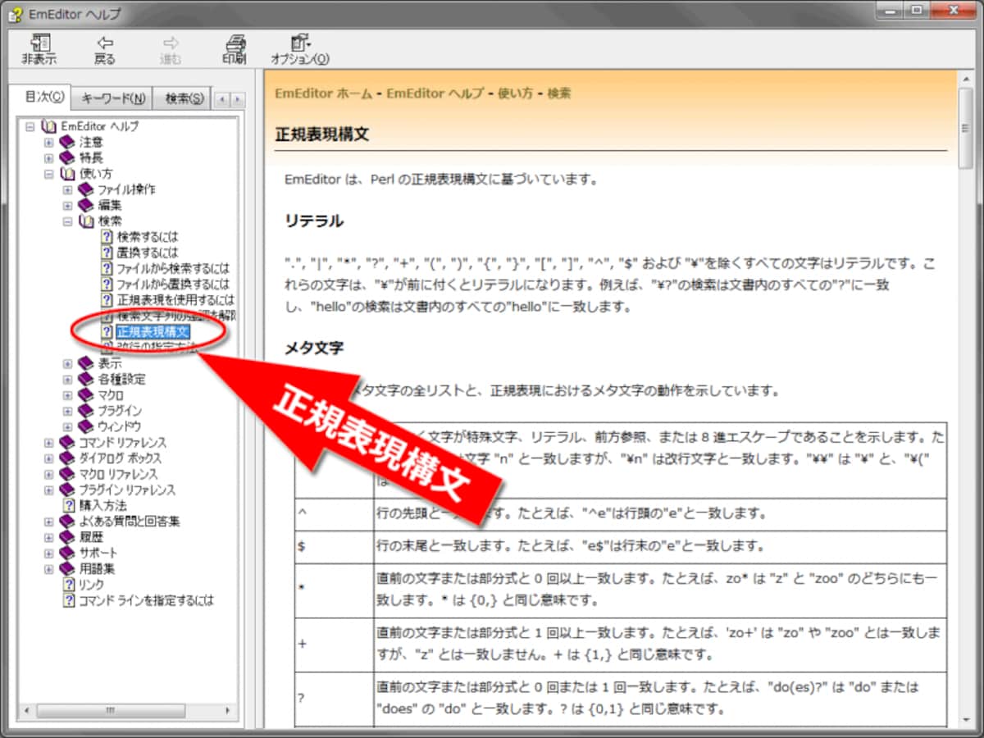The width and height of the screenshot is (984, 738).
Task: Switch to the キーワード(N) tab
Action: [x=113, y=99]
